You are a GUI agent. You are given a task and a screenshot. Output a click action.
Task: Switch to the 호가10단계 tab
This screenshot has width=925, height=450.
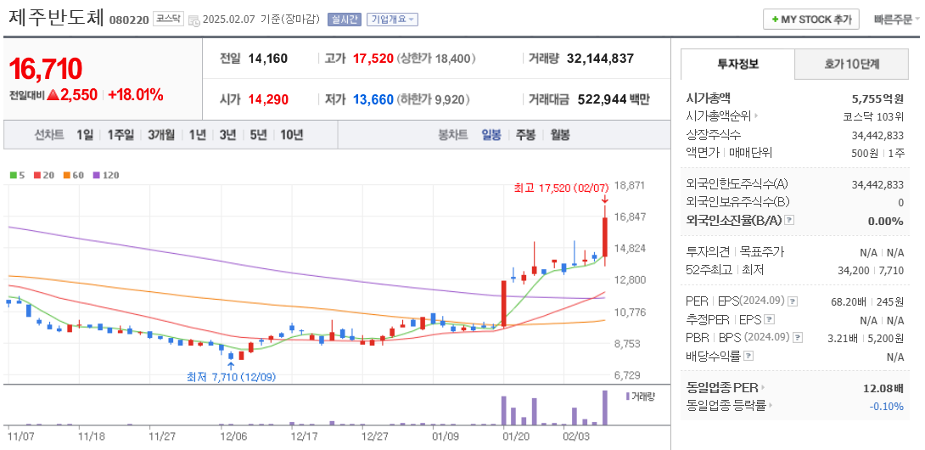[851, 65]
